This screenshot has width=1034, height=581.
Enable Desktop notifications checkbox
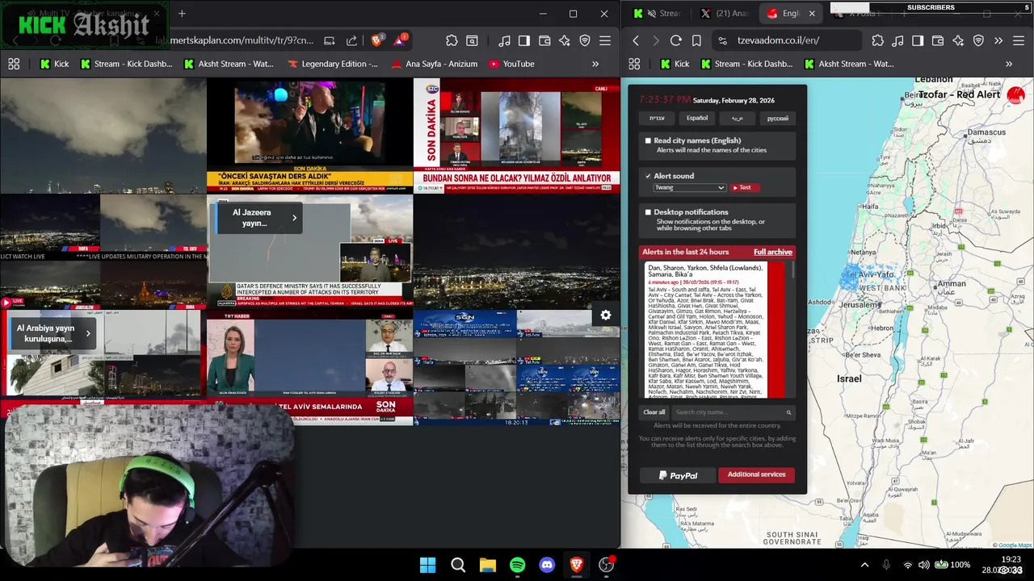coord(648,212)
